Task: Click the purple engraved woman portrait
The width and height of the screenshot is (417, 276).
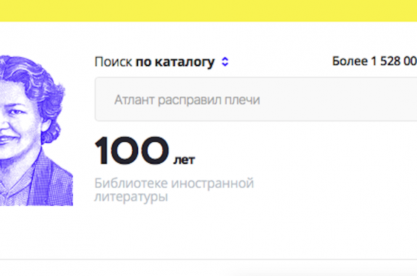Action: point(36,130)
